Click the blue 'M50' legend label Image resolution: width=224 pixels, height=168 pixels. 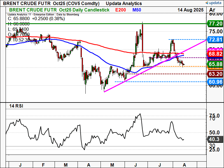[x=137, y=10]
